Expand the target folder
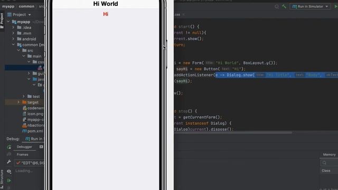 (19, 102)
